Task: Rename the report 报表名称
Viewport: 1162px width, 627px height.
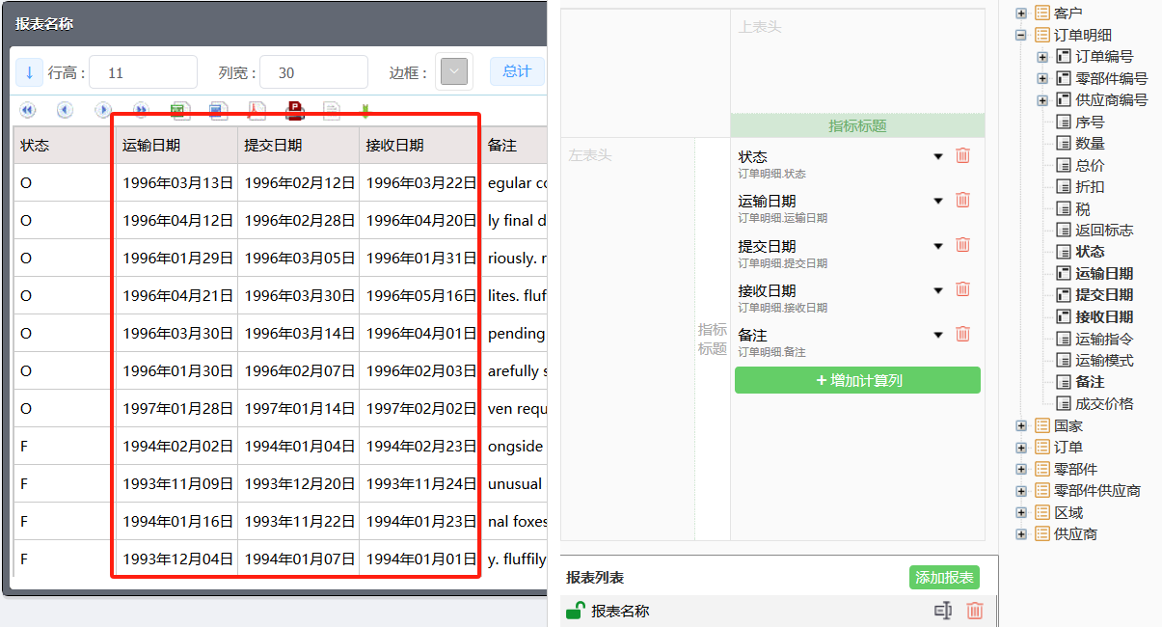Action: tap(942, 611)
